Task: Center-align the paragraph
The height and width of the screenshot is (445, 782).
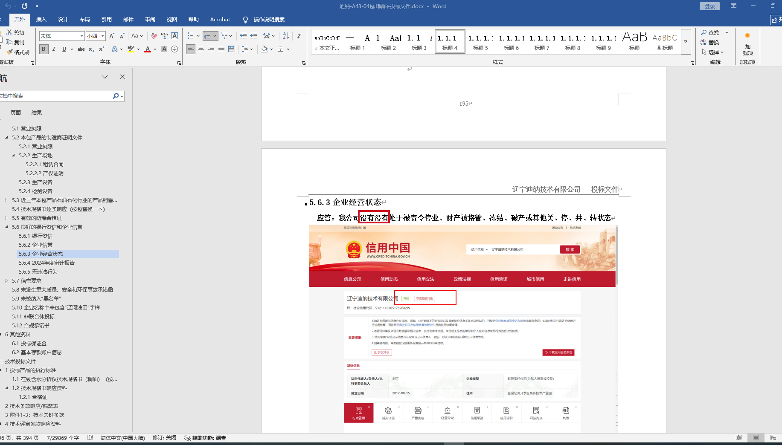Action: pos(201,49)
